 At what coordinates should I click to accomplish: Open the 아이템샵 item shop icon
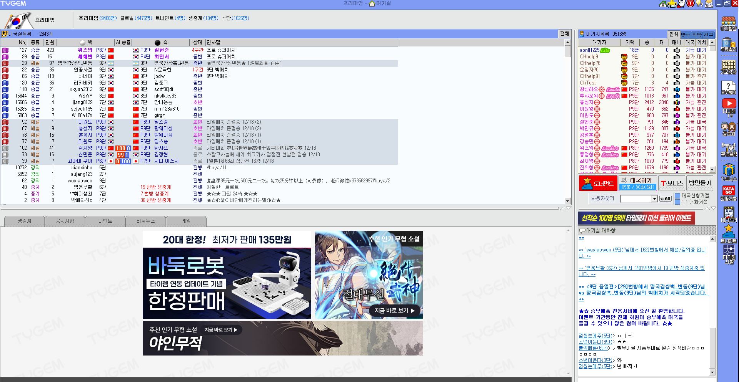point(729,23)
